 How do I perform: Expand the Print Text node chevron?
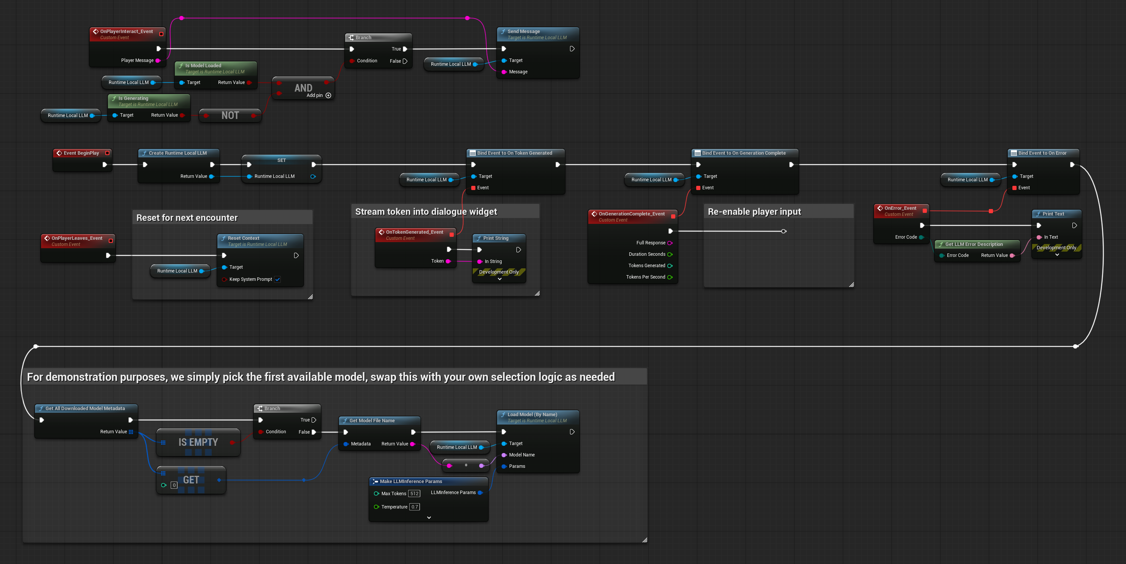point(1057,254)
